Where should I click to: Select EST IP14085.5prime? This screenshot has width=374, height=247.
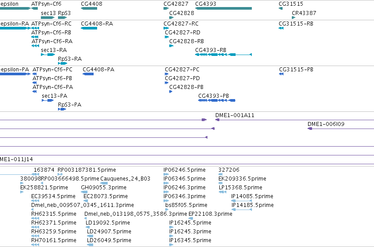point(252,196)
